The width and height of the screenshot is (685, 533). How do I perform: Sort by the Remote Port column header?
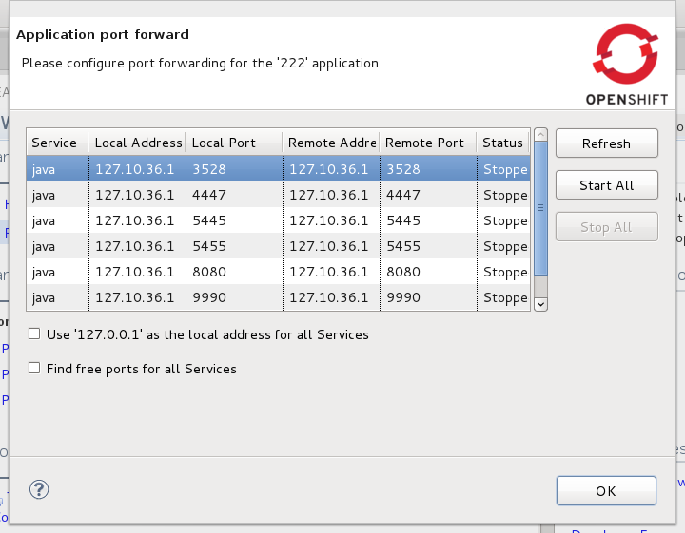click(424, 143)
